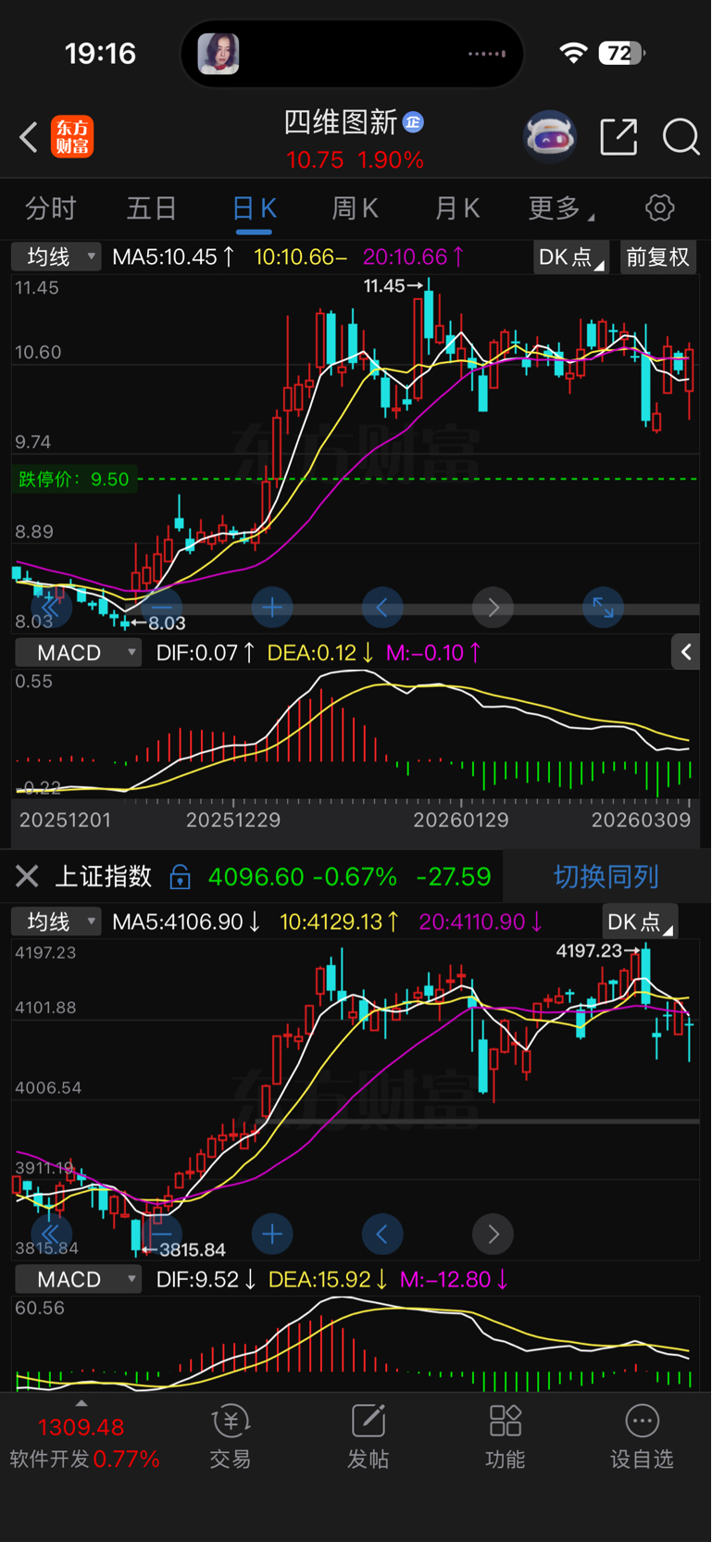Open 功能 grid icon in bottom bar
This screenshot has width=712, height=1542.
coord(506,1438)
